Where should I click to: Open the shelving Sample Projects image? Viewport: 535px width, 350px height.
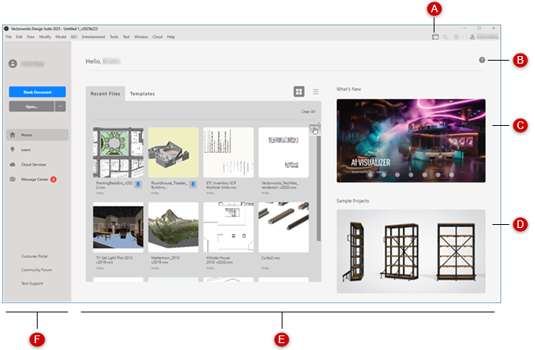411,252
